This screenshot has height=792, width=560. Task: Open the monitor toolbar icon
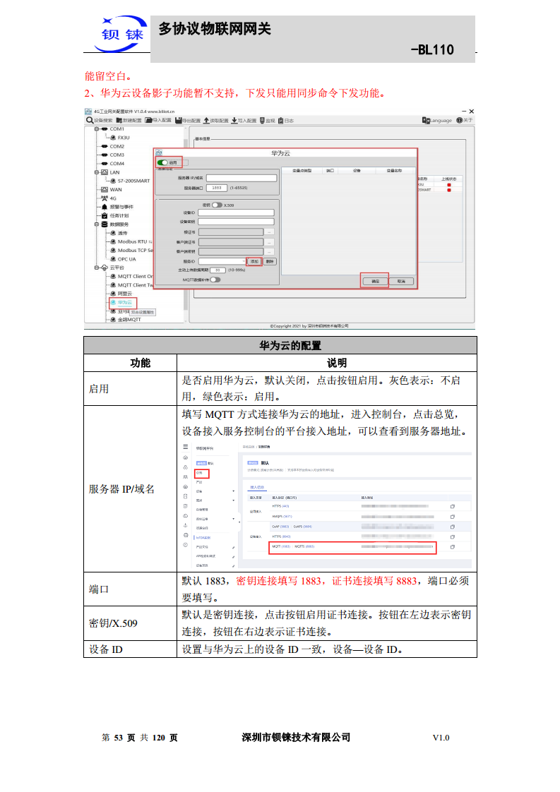coord(262,120)
